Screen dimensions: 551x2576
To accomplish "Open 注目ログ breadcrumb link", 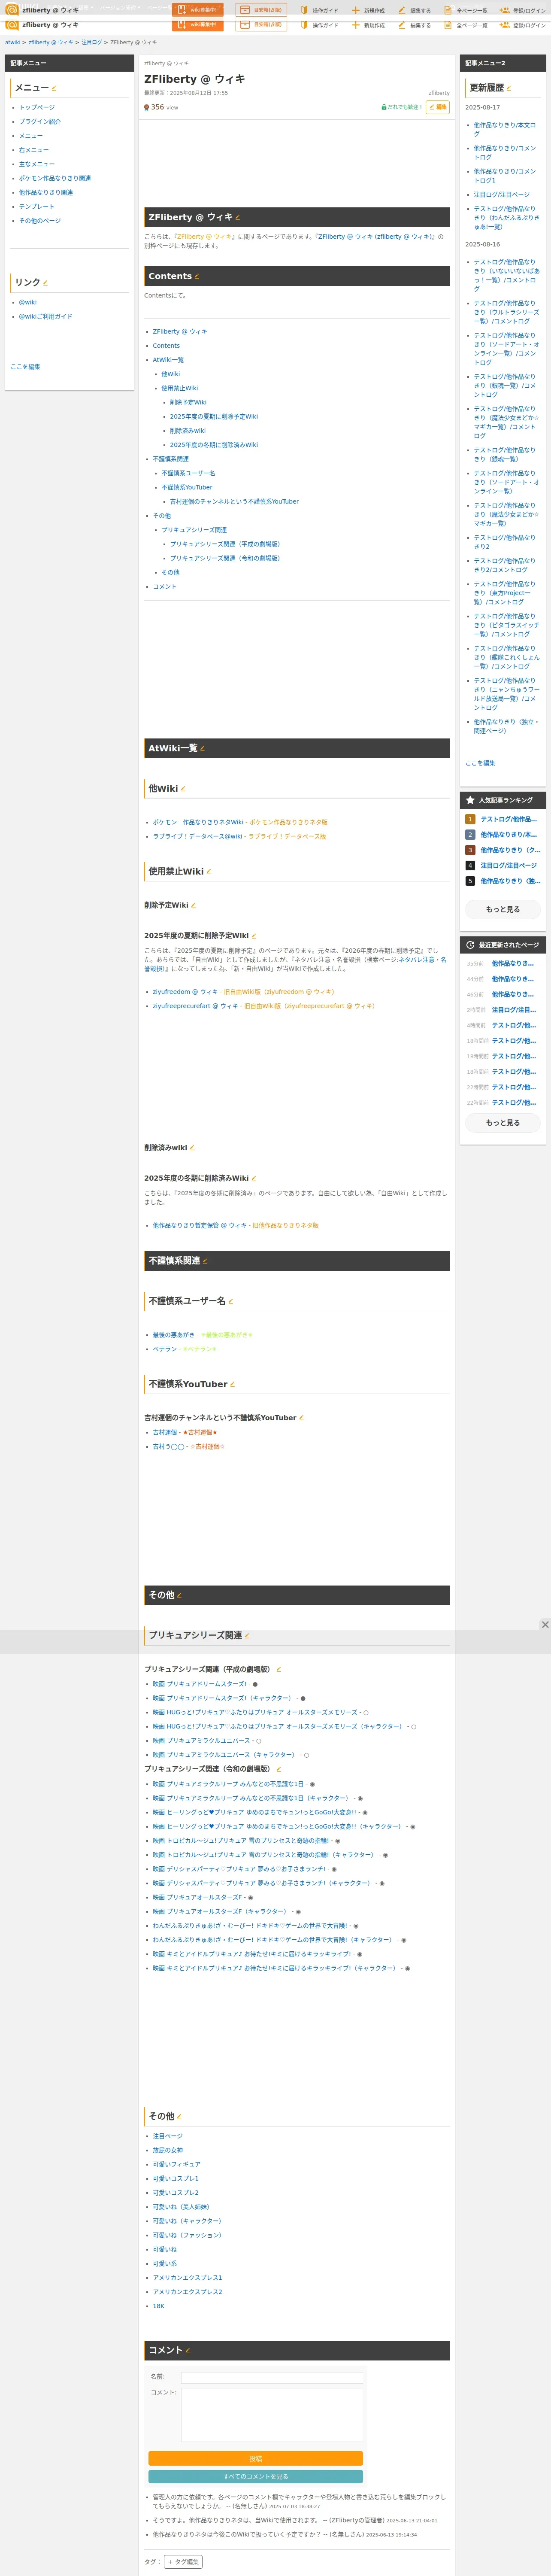I will point(92,43).
